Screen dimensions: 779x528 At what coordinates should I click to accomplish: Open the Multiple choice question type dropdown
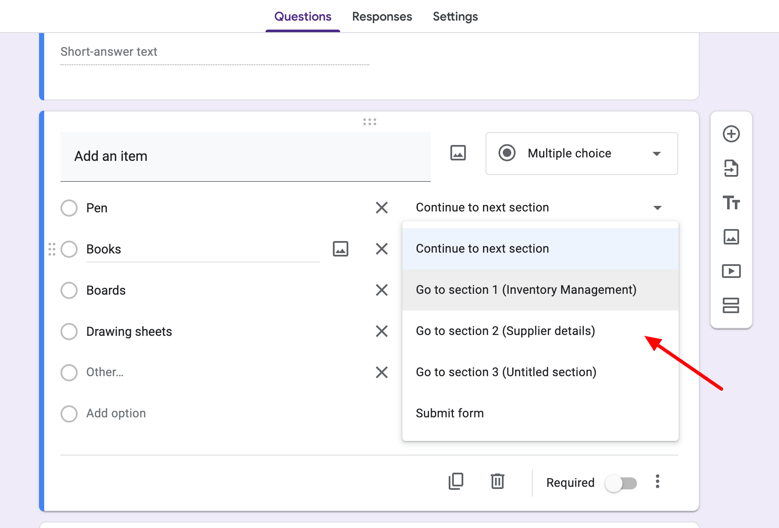581,154
